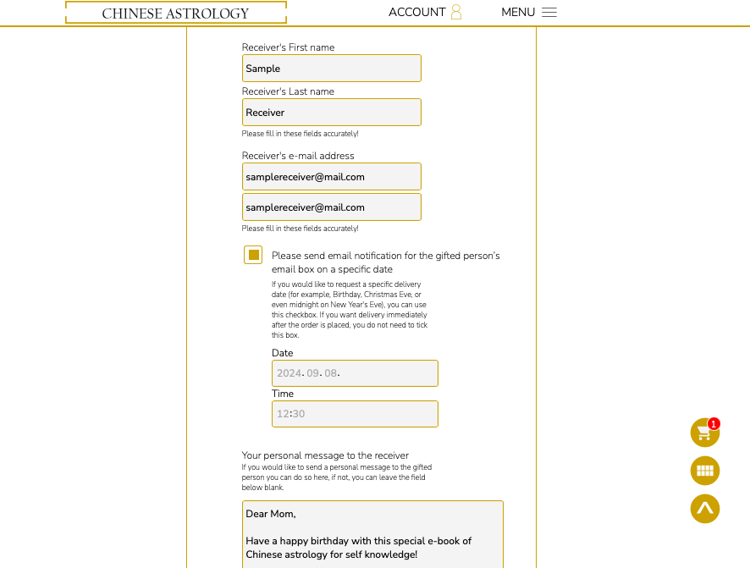Click the red cart item count badge
This screenshot has height=568, width=750.
714,423
